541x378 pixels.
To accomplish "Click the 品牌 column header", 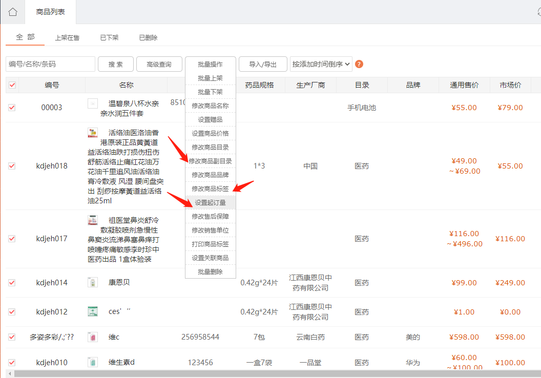I will (413, 85).
